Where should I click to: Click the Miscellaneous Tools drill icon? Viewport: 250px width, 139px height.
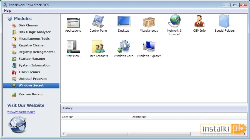click(x=14, y=39)
